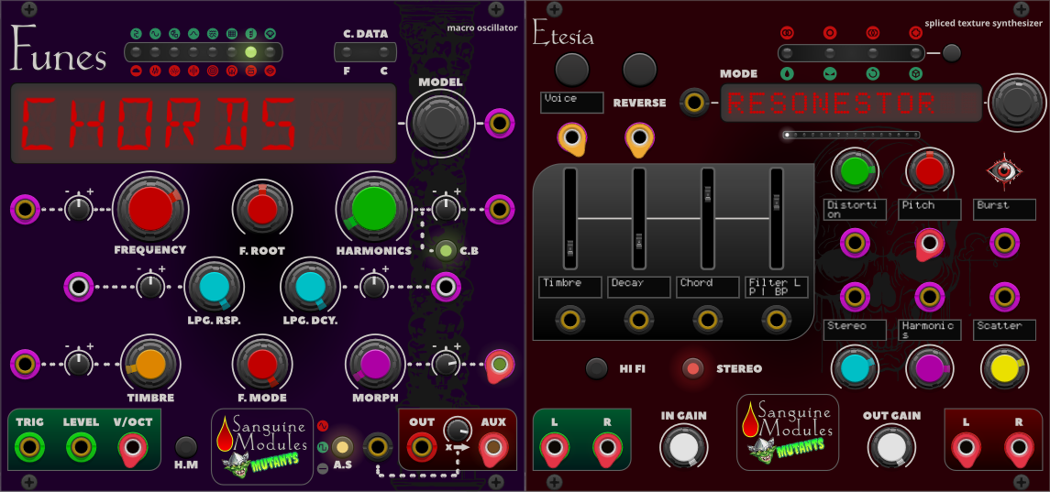Click the IN GAIN knob on Etesia
Viewport: 1050px width, 492px height.
(x=683, y=448)
